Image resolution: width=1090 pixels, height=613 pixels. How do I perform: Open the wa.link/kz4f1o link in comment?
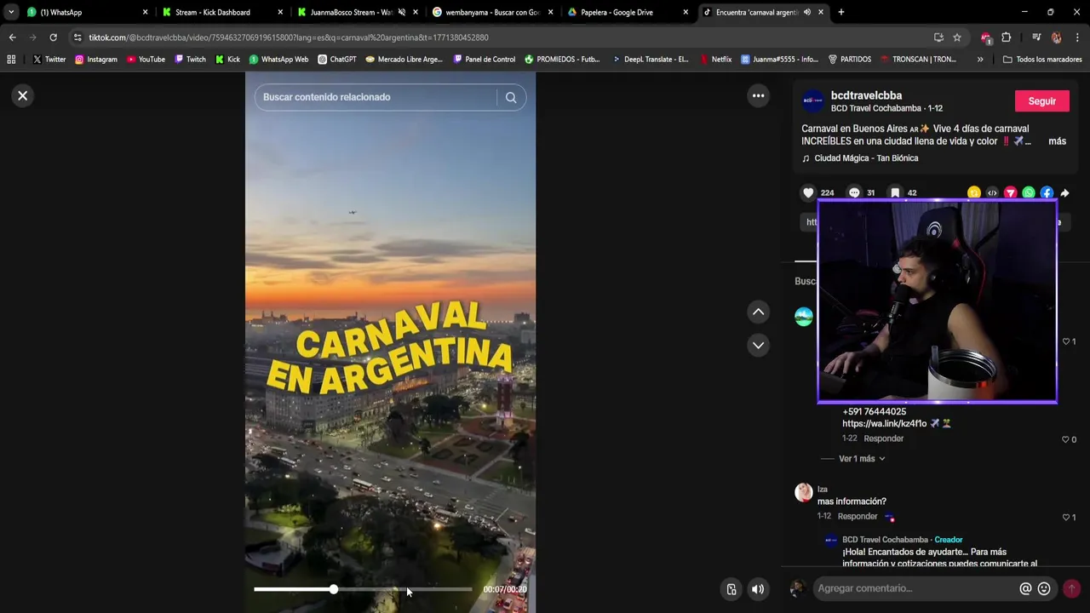pyautogui.click(x=884, y=423)
